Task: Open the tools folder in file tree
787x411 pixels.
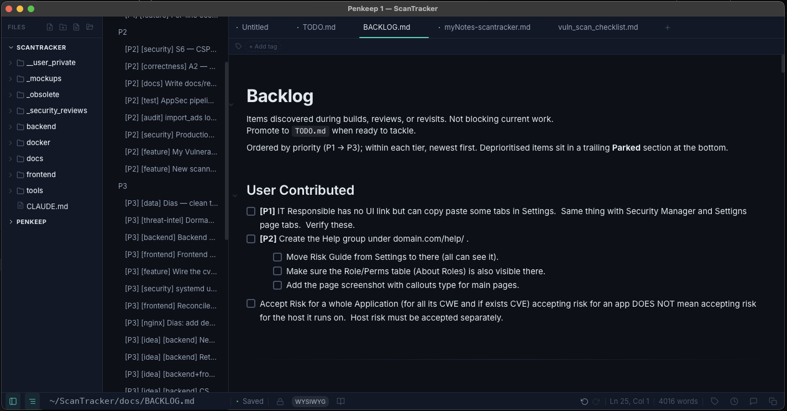Action: click(x=34, y=190)
